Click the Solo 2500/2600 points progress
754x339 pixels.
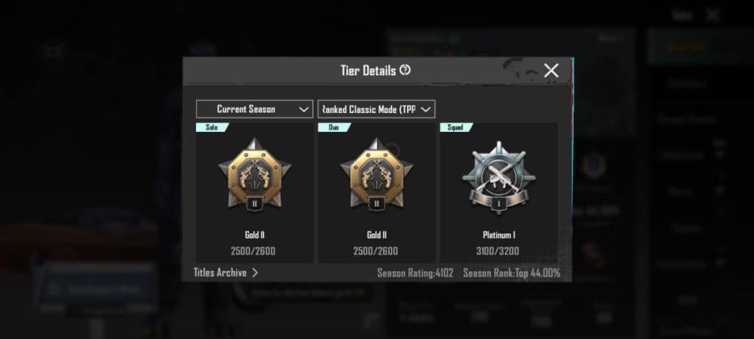[x=253, y=251]
